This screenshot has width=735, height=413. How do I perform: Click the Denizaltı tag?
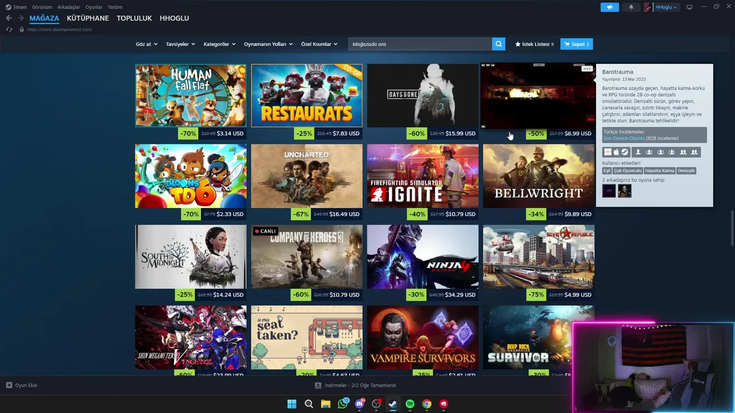tap(686, 170)
